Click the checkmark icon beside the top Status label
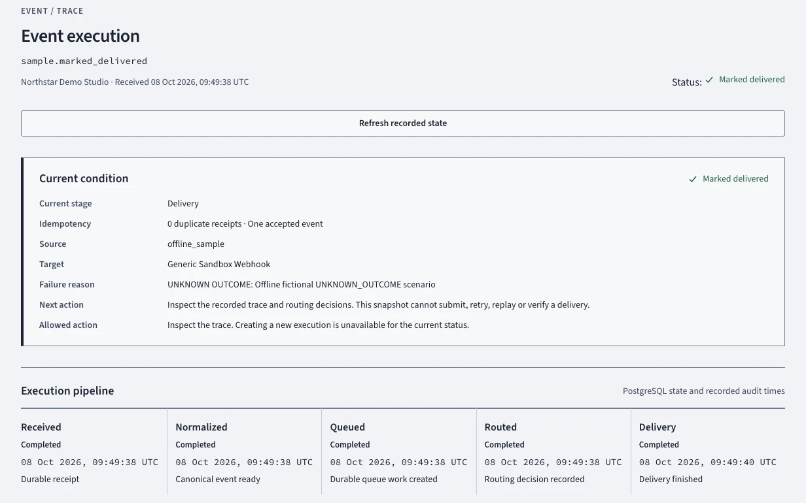Image resolution: width=806 pixels, height=503 pixels. 709,80
